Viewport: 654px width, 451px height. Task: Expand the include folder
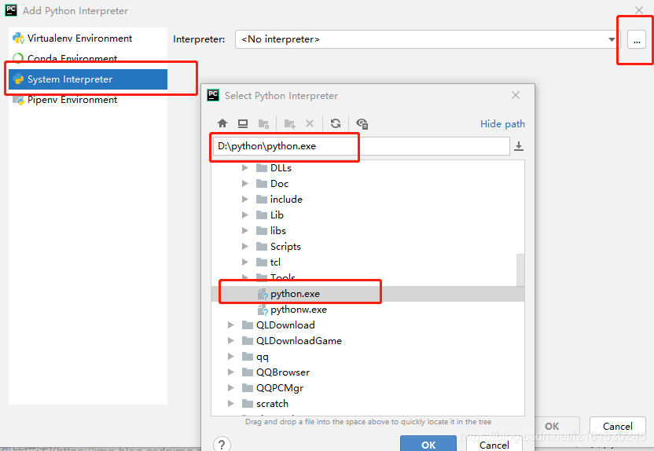click(244, 200)
